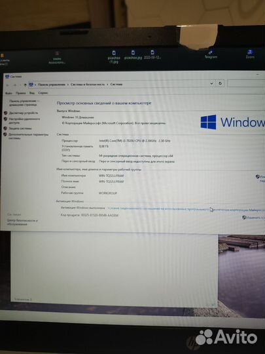265x354 pixels.
Task: Open desktop file starting with 2022
Action: [152, 55]
